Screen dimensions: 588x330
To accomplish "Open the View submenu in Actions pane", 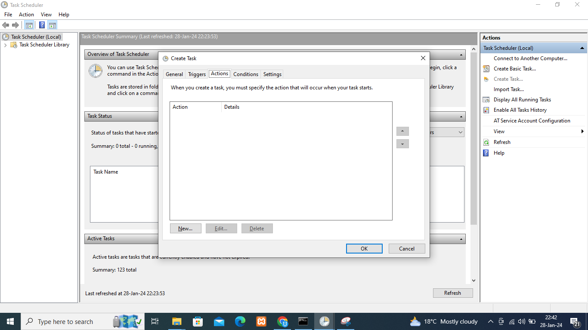I will pos(534,131).
